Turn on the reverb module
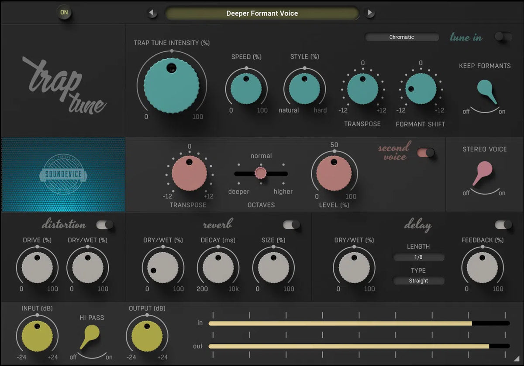 (x=291, y=225)
